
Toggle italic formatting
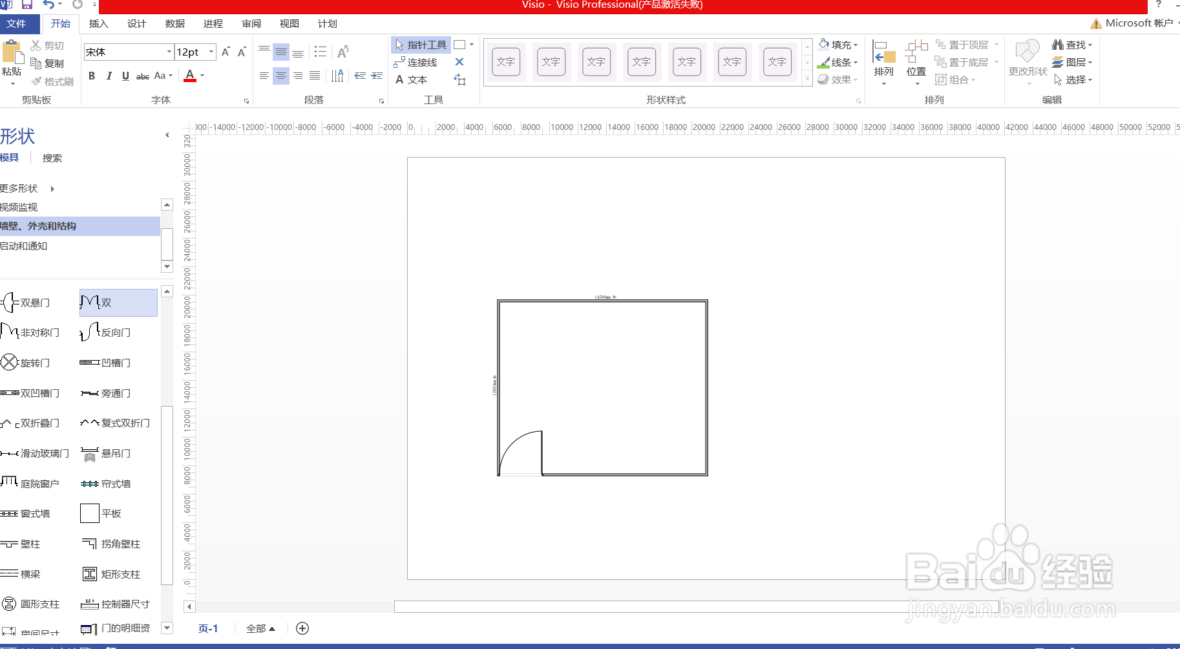click(109, 76)
